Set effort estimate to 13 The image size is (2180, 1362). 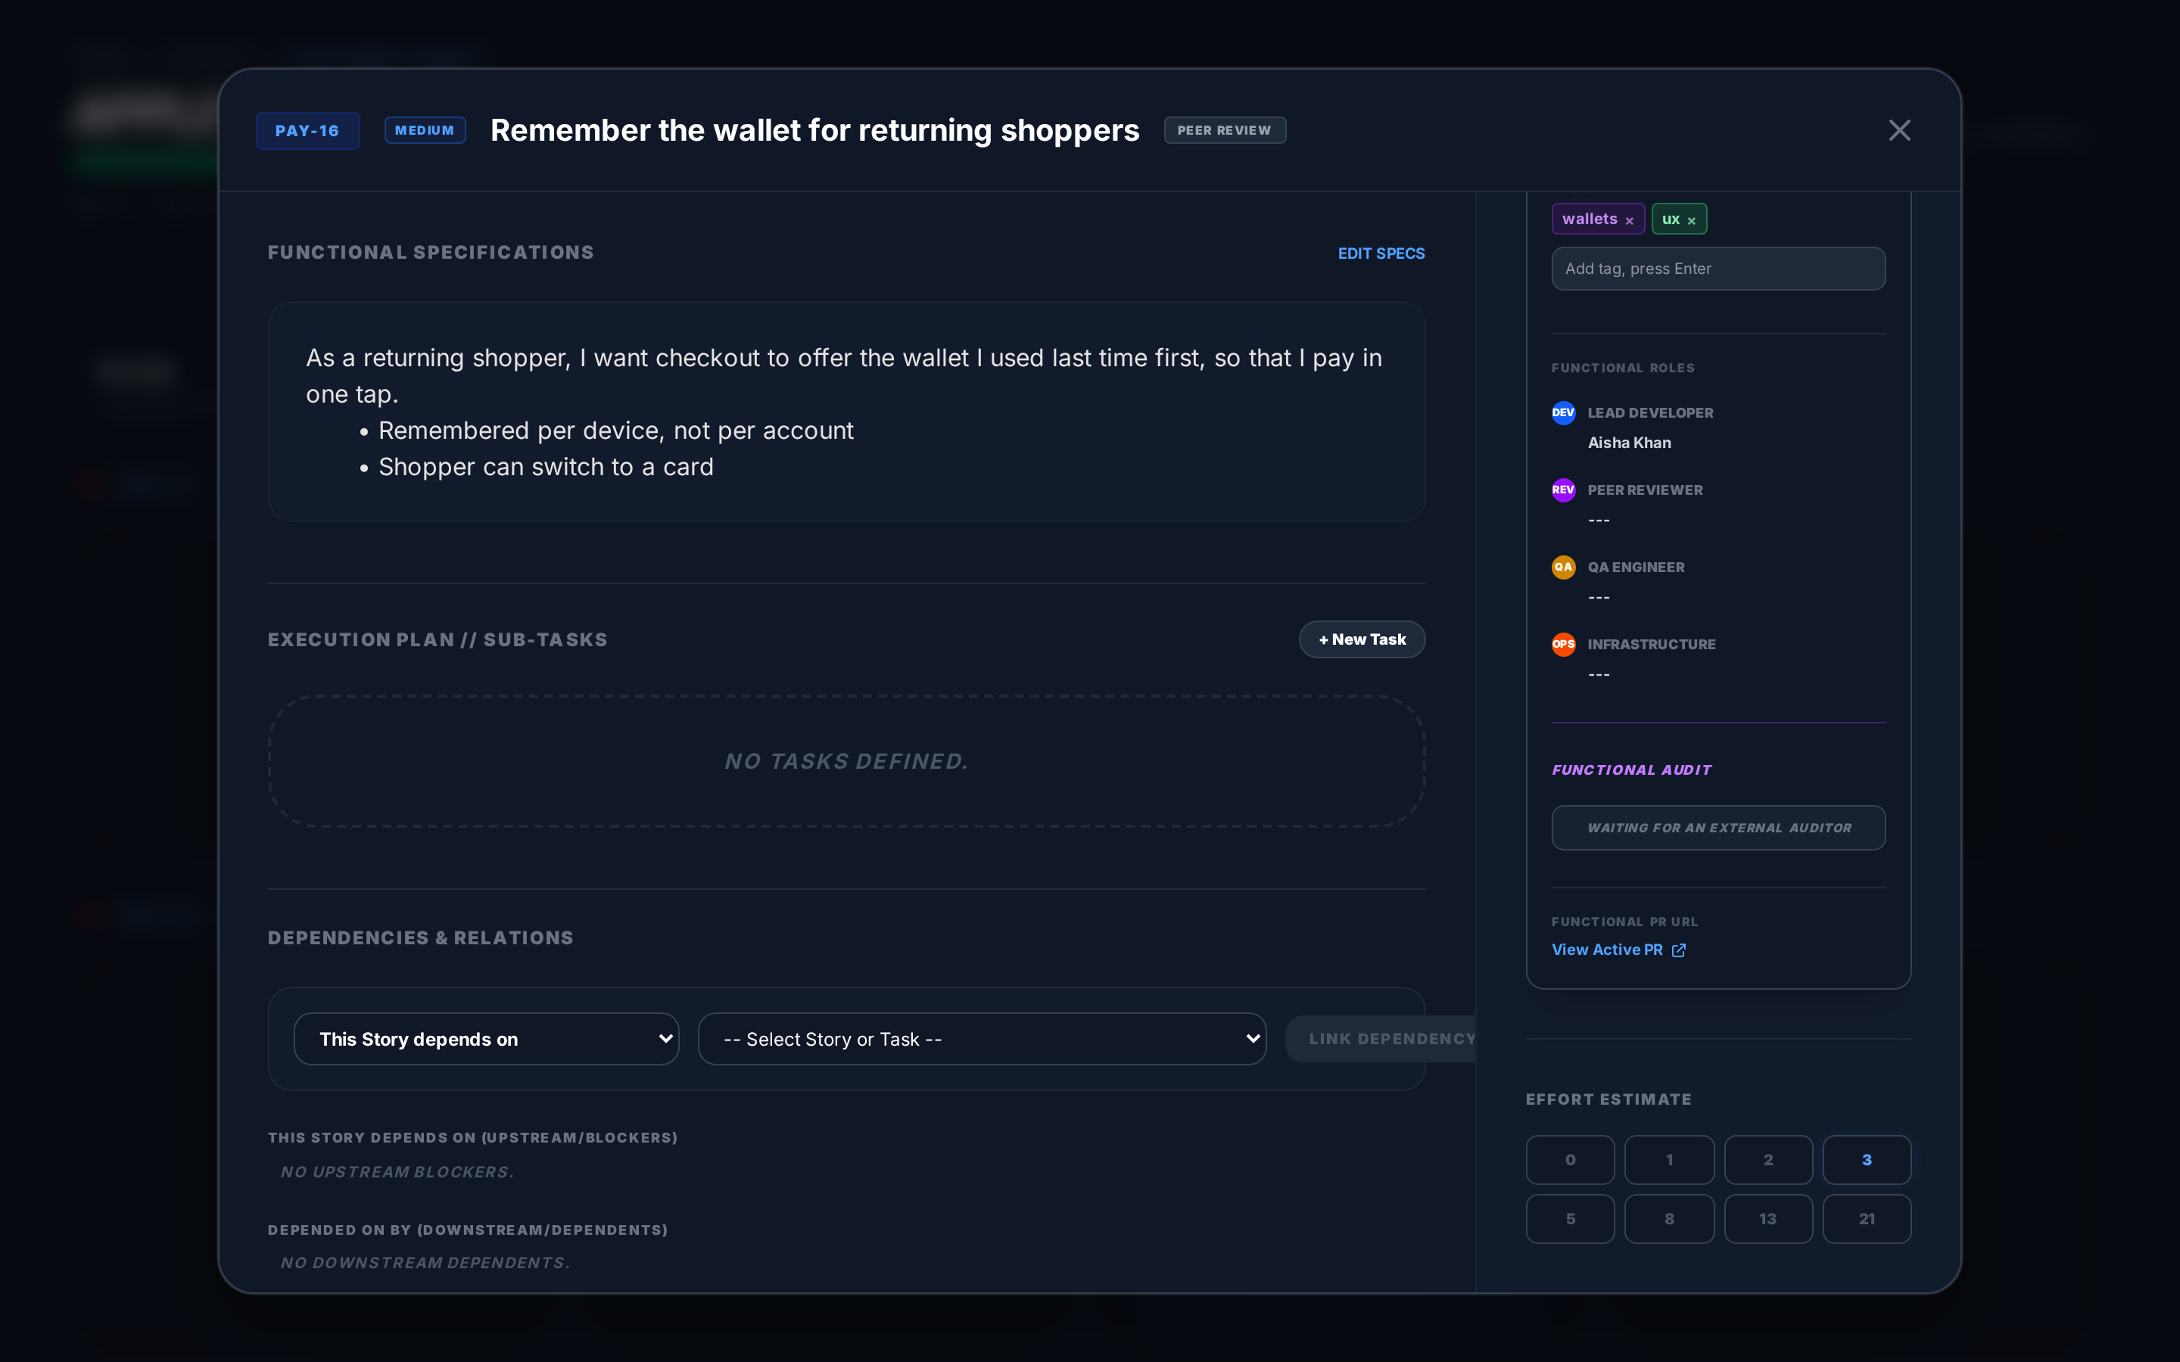pos(1767,1219)
